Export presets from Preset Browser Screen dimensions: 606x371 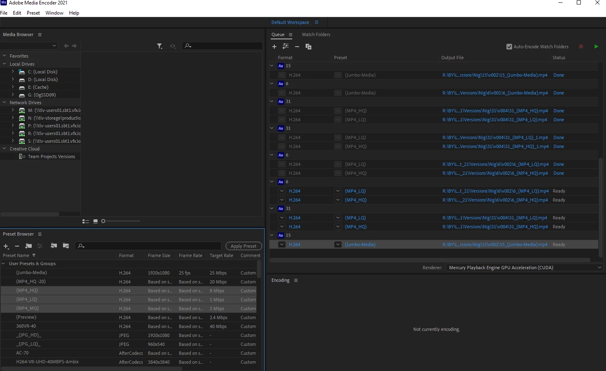click(66, 246)
